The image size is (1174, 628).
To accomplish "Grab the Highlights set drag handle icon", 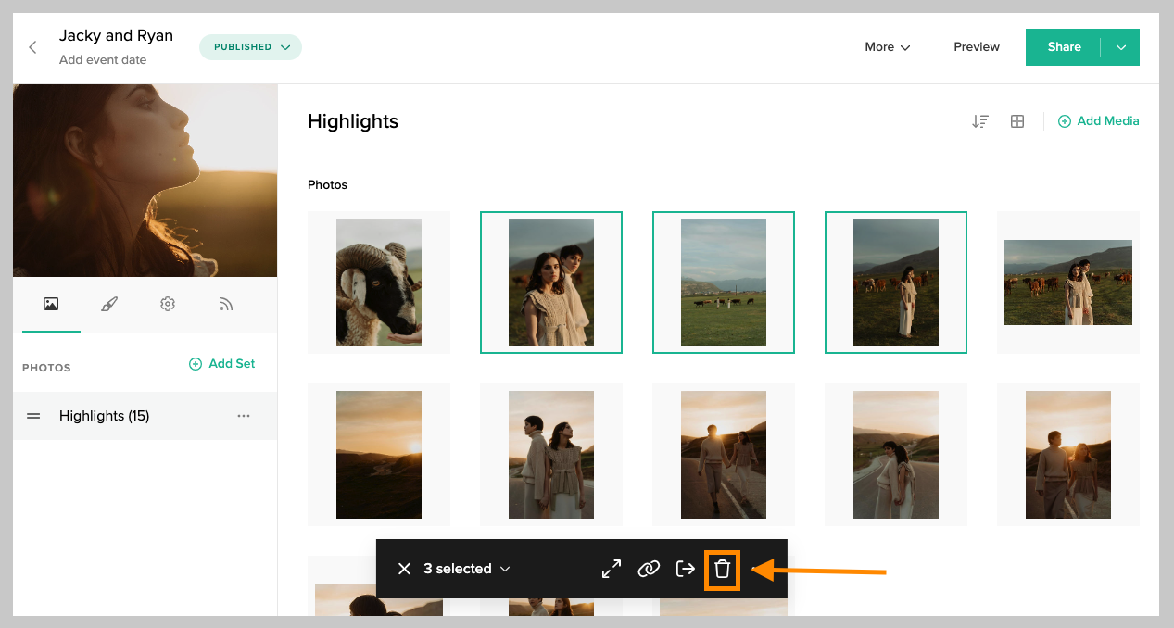I will 33,416.
